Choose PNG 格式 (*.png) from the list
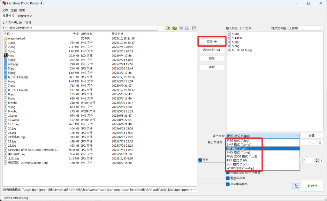Image resolution: width=327 pixels, height=201 pixels. tap(263, 152)
